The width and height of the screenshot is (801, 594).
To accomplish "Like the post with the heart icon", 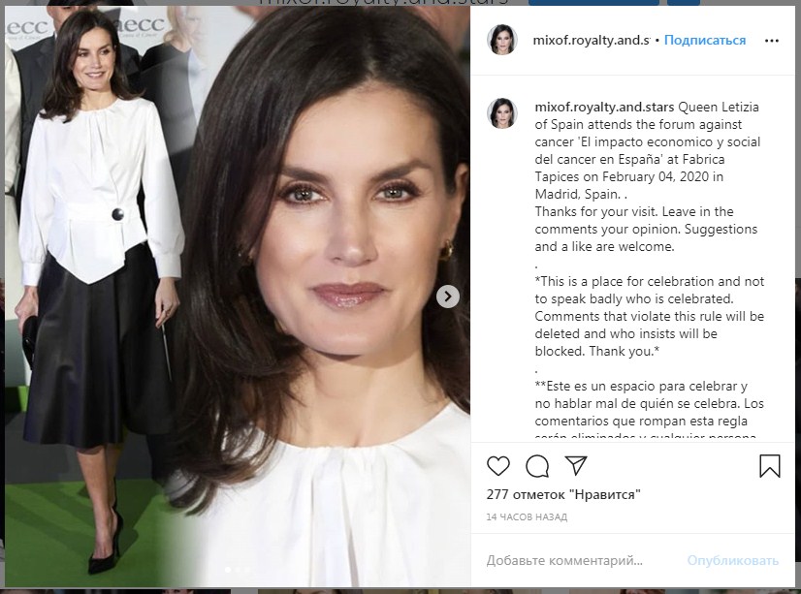I will [x=498, y=466].
